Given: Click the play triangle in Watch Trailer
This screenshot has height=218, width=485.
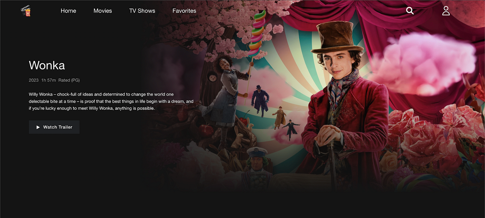Looking at the screenshot, I should click(x=38, y=127).
